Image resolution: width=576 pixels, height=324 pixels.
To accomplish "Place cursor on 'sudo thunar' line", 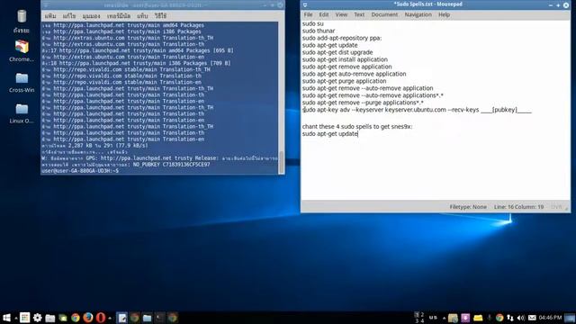I will point(319,31).
